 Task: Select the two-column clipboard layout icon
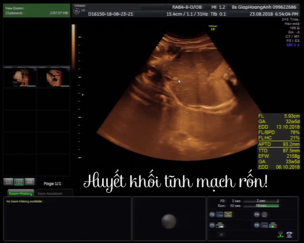pos(19,182)
